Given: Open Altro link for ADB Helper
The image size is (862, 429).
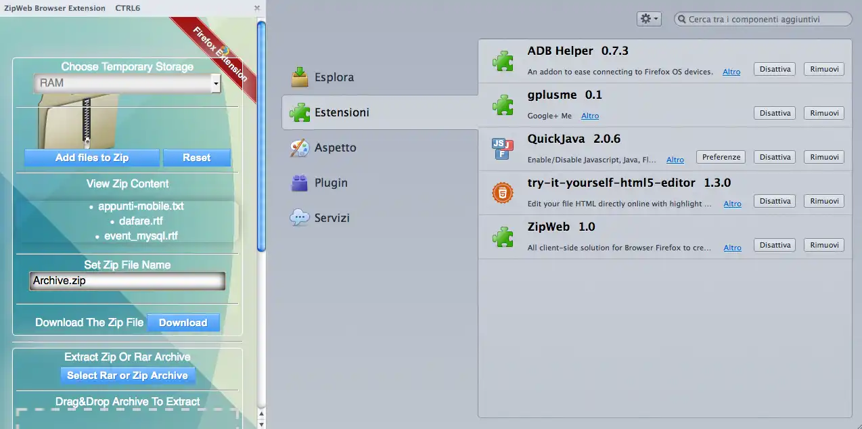Looking at the screenshot, I should [731, 72].
